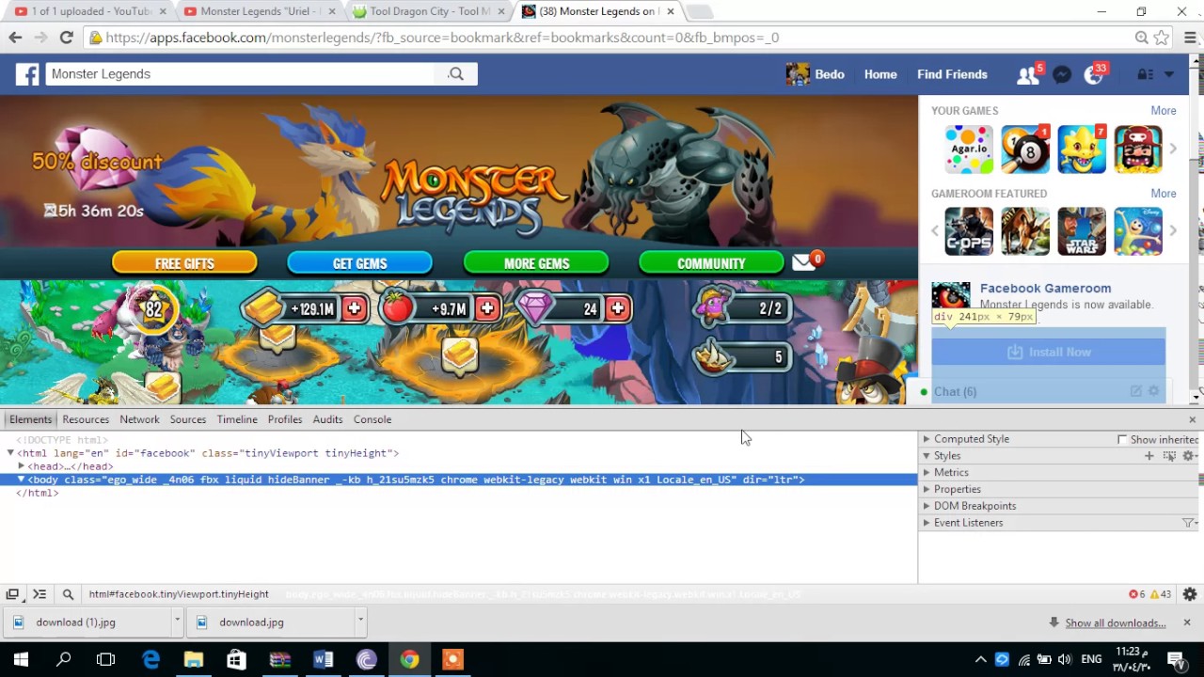Expand DOM Breakpoints section
This screenshot has width=1204, height=677.
pos(927,506)
